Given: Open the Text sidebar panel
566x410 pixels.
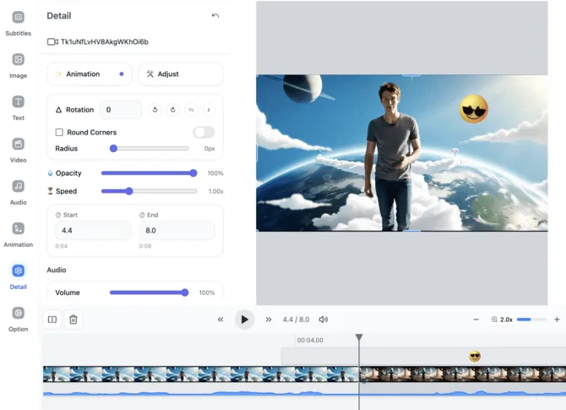Looking at the screenshot, I should [18, 108].
